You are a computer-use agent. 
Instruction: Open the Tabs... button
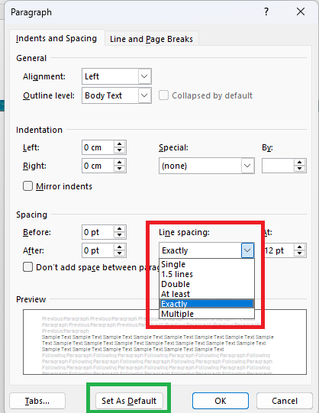point(37,401)
